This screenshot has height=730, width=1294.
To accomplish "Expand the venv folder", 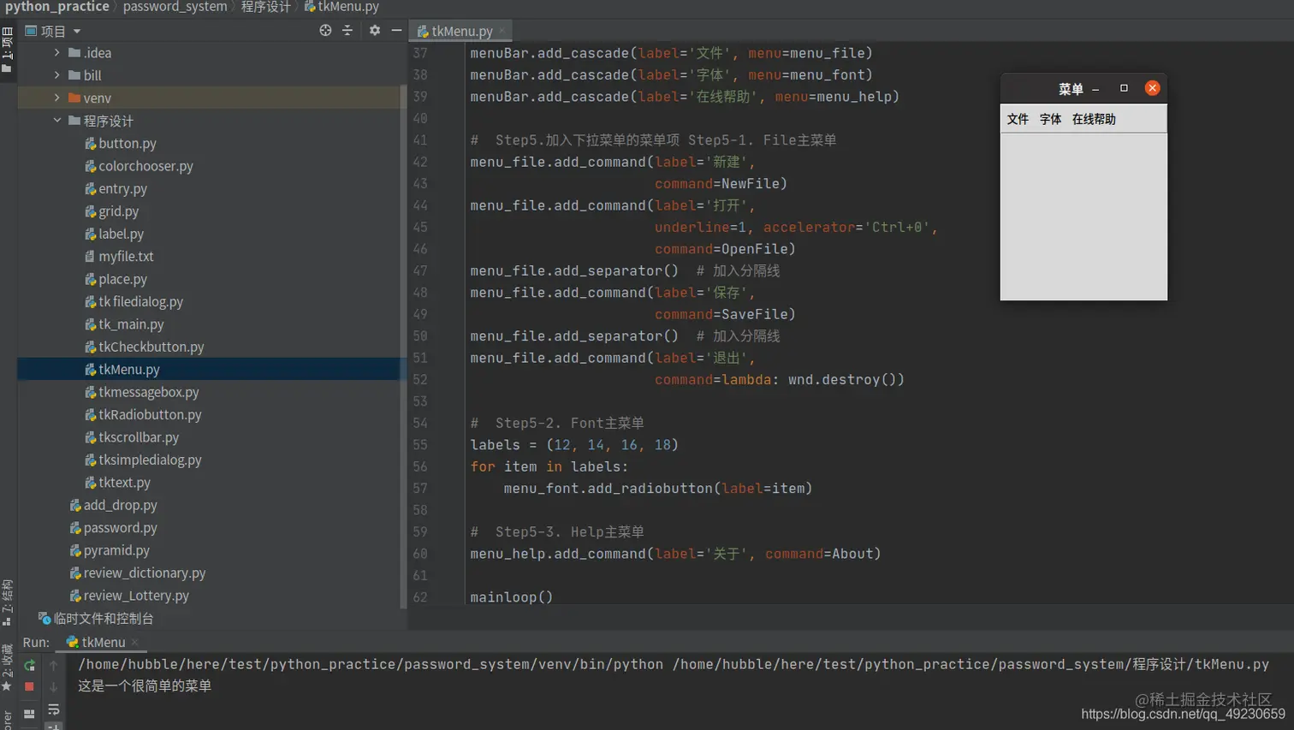I will tap(57, 98).
